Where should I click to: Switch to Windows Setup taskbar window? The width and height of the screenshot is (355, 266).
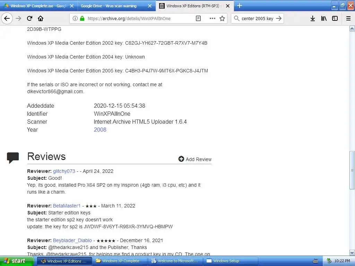click(231, 261)
